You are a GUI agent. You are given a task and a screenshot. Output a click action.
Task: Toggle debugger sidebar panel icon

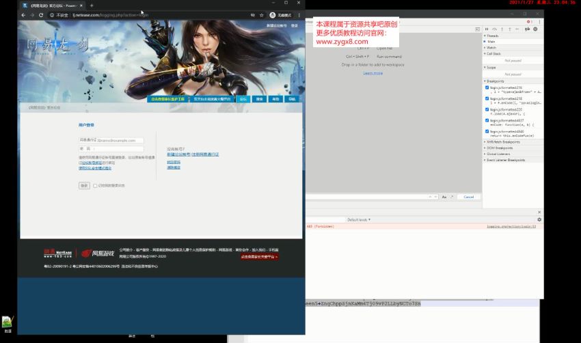pos(478,29)
